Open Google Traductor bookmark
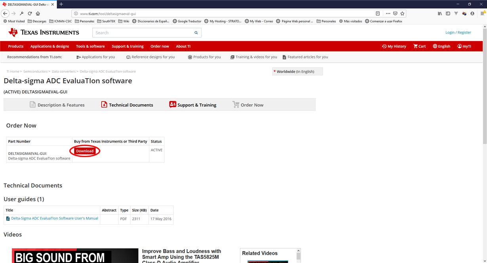Image resolution: width=487 pixels, height=263 pixels. [x=187, y=21]
